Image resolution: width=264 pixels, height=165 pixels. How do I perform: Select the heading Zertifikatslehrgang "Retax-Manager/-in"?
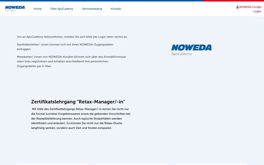pyautogui.click(x=78, y=102)
